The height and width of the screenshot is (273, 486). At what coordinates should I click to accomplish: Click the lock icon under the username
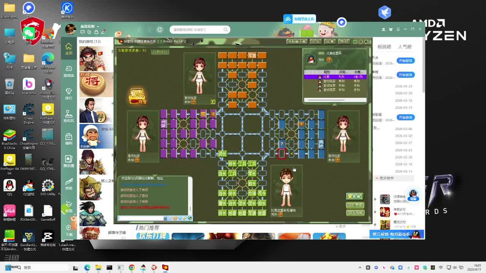[x=96, y=32]
